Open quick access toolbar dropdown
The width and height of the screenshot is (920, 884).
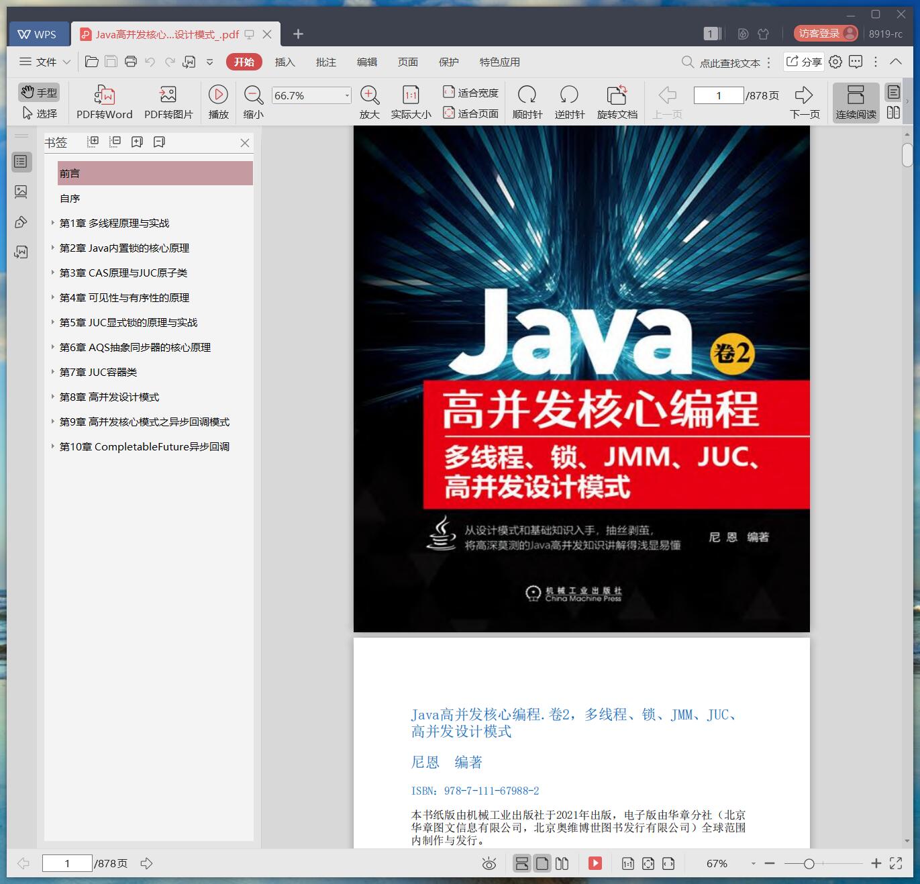point(209,62)
